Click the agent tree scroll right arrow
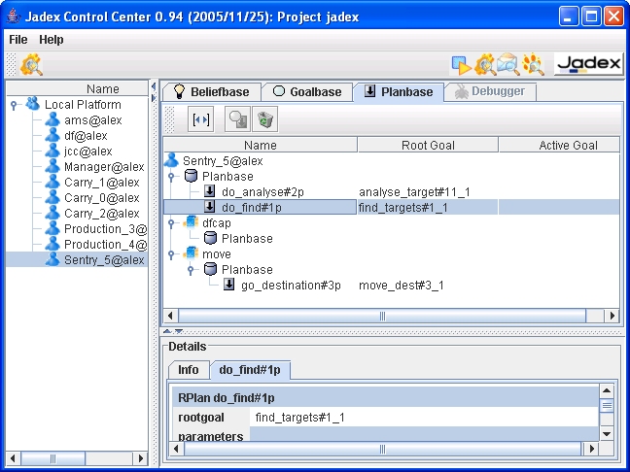This screenshot has width=630, height=472. point(140,458)
